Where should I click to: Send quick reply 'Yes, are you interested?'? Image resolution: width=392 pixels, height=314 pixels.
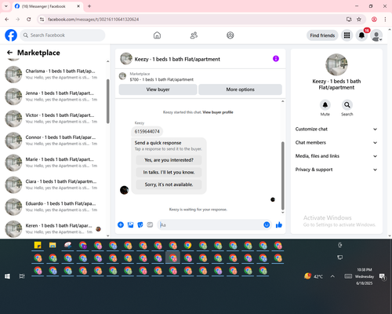pyautogui.click(x=169, y=160)
